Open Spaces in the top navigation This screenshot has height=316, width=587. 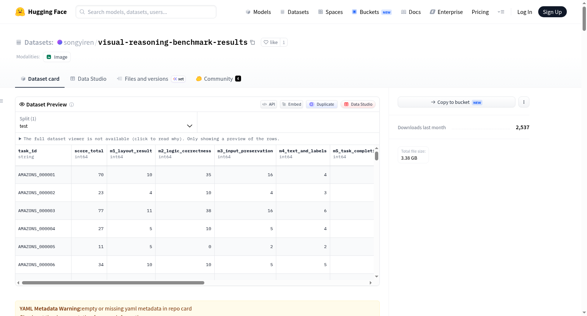coord(331,12)
